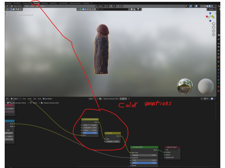Switch to the Rendering workspace tab
225x168 pixels.
(x=53, y=3)
